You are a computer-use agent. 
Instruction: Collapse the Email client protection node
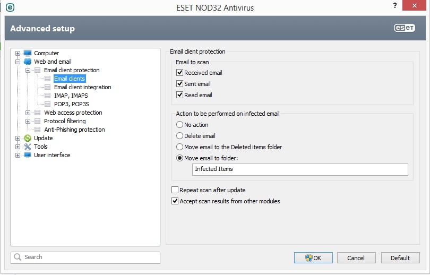pos(28,70)
